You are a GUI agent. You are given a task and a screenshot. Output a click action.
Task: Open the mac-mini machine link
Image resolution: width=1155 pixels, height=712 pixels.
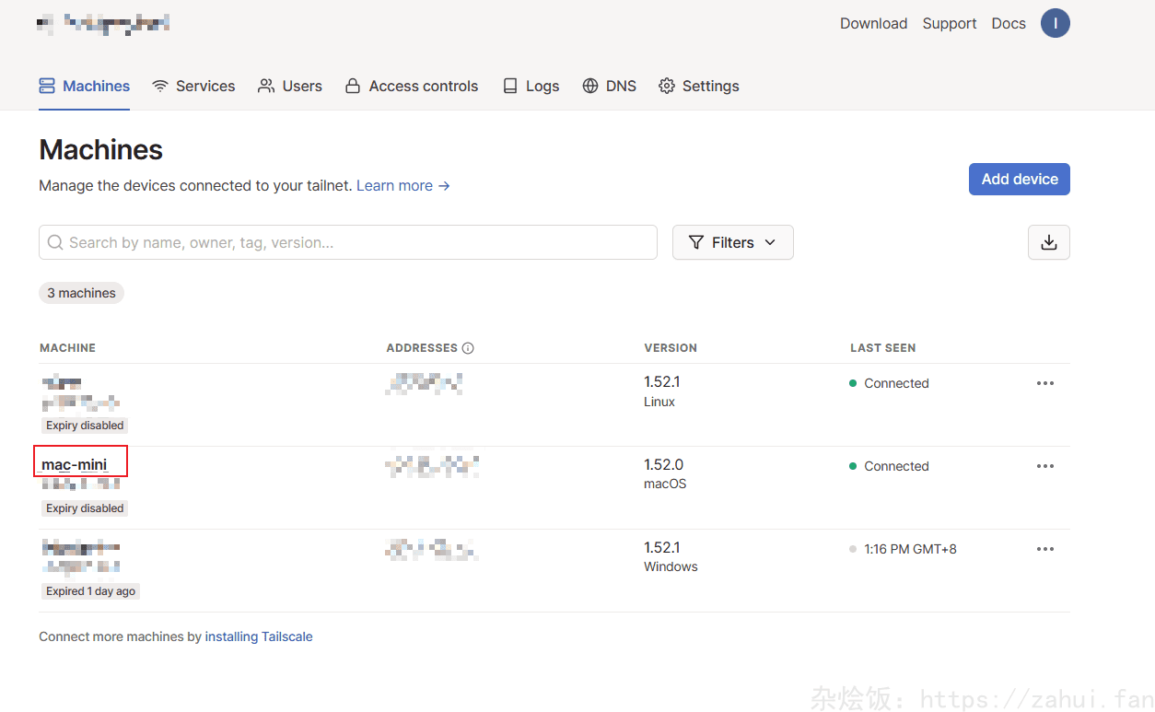75,465
